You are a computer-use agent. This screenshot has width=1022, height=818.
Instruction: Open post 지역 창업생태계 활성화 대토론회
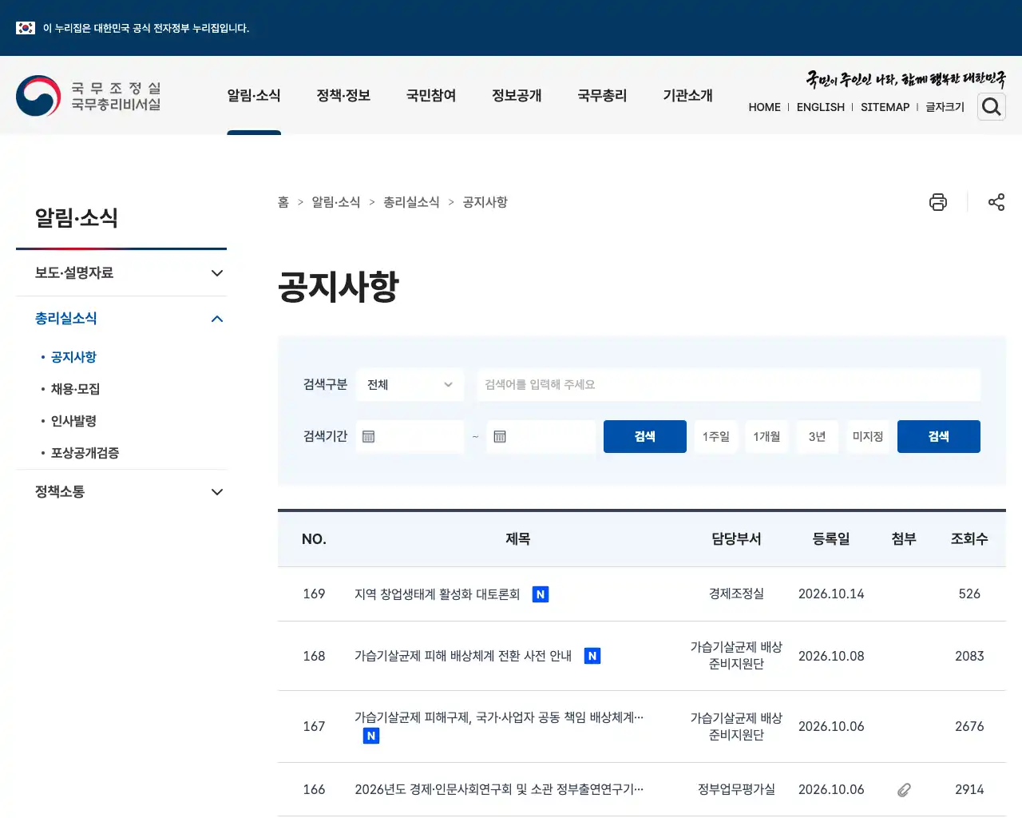tap(438, 594)
